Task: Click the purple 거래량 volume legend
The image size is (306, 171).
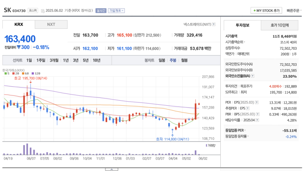Action: [210, 146]
